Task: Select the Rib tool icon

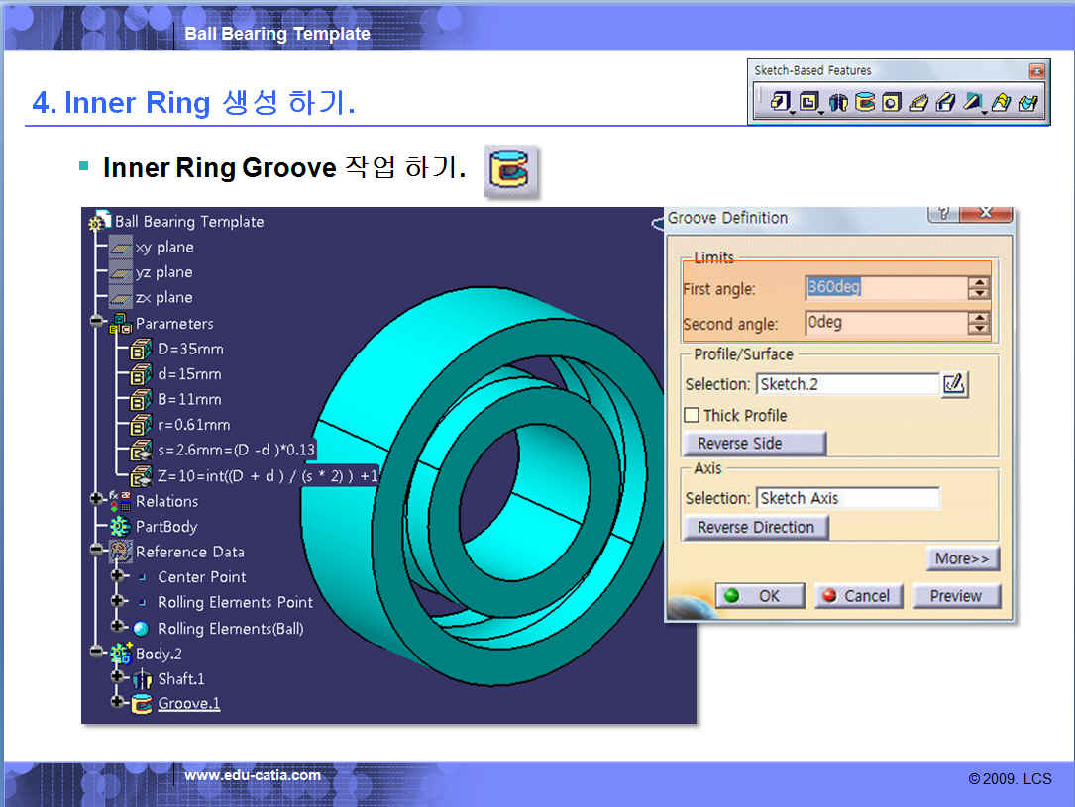Action: (x=918, y=102)
